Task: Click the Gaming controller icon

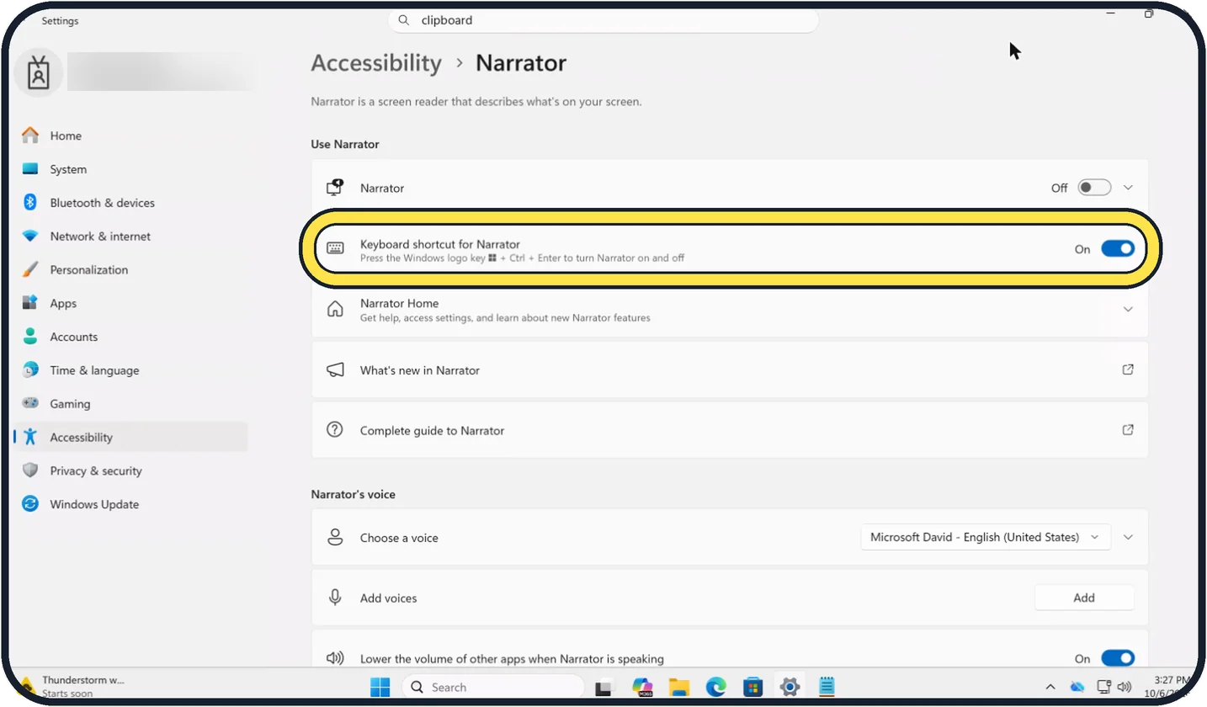Action: [x=30, y=404]
